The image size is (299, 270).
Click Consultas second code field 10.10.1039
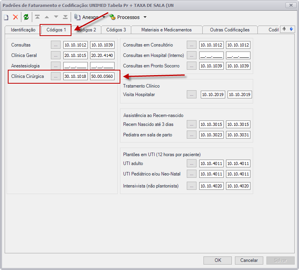pyautogui.click(x=102, y=45)
